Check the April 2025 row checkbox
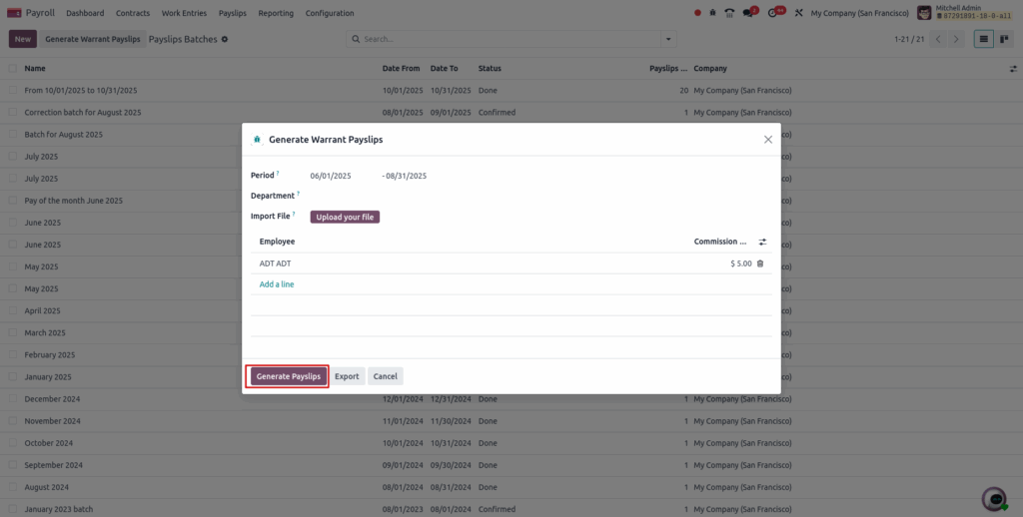This screenshot has height=517, width=1023. 12,311
